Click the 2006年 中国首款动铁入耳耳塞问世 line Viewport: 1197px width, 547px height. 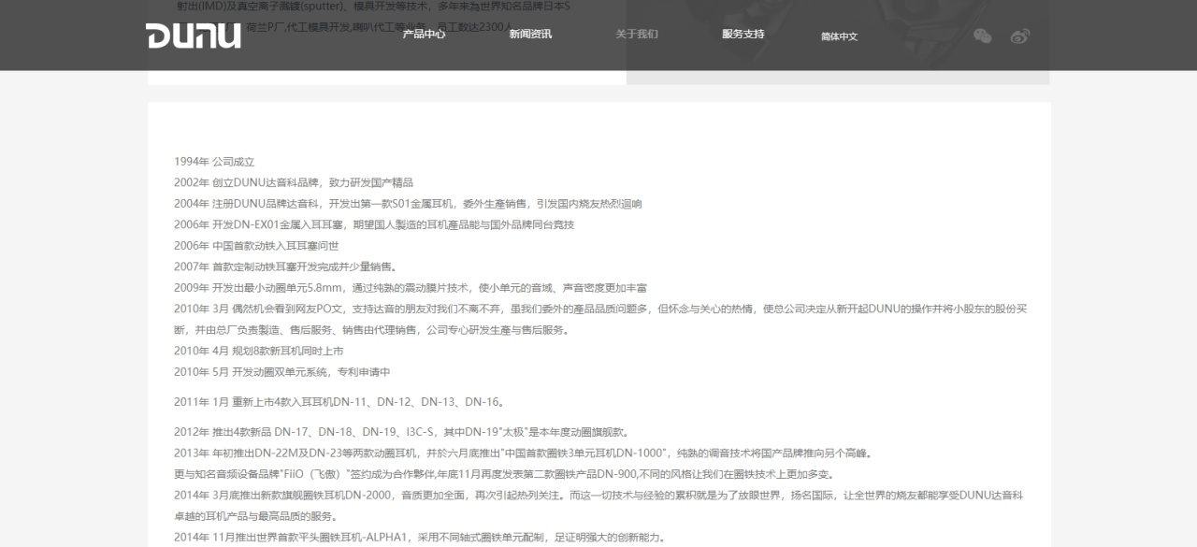(256, 246)
